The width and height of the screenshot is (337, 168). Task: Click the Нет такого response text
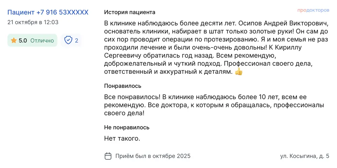pyautogui.click(x=122, y=138)
